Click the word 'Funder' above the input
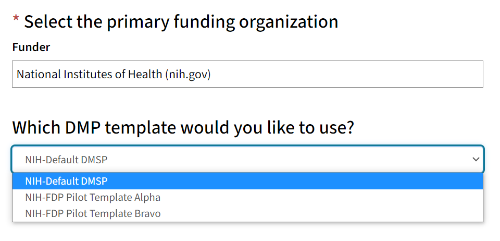 pos(31,47)
